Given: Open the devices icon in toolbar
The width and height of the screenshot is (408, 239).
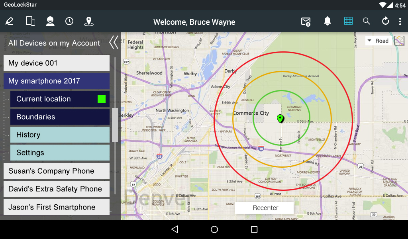Looking at the screenshot, I should 30,22.
